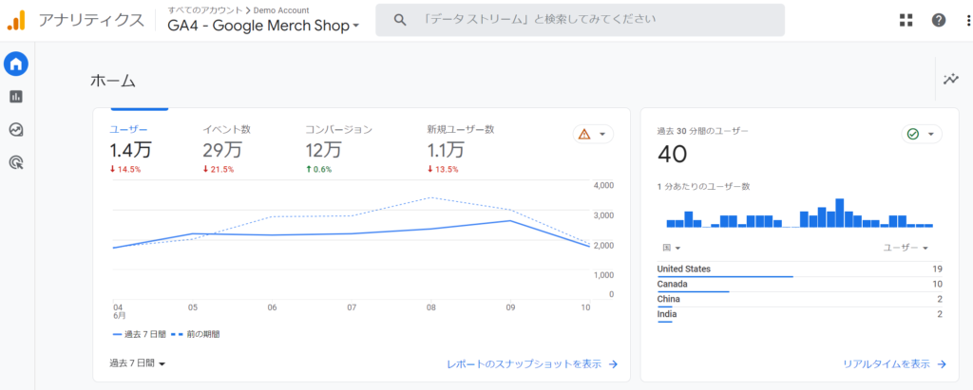Click the アナリティクス product name
This screenshot has width=973, height=390.
(x=91, y=20)
